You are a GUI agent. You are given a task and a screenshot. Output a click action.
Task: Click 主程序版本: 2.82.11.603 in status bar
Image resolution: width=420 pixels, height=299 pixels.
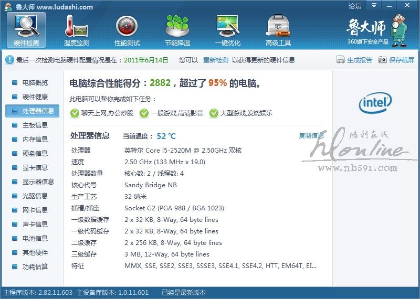[38, 293]
